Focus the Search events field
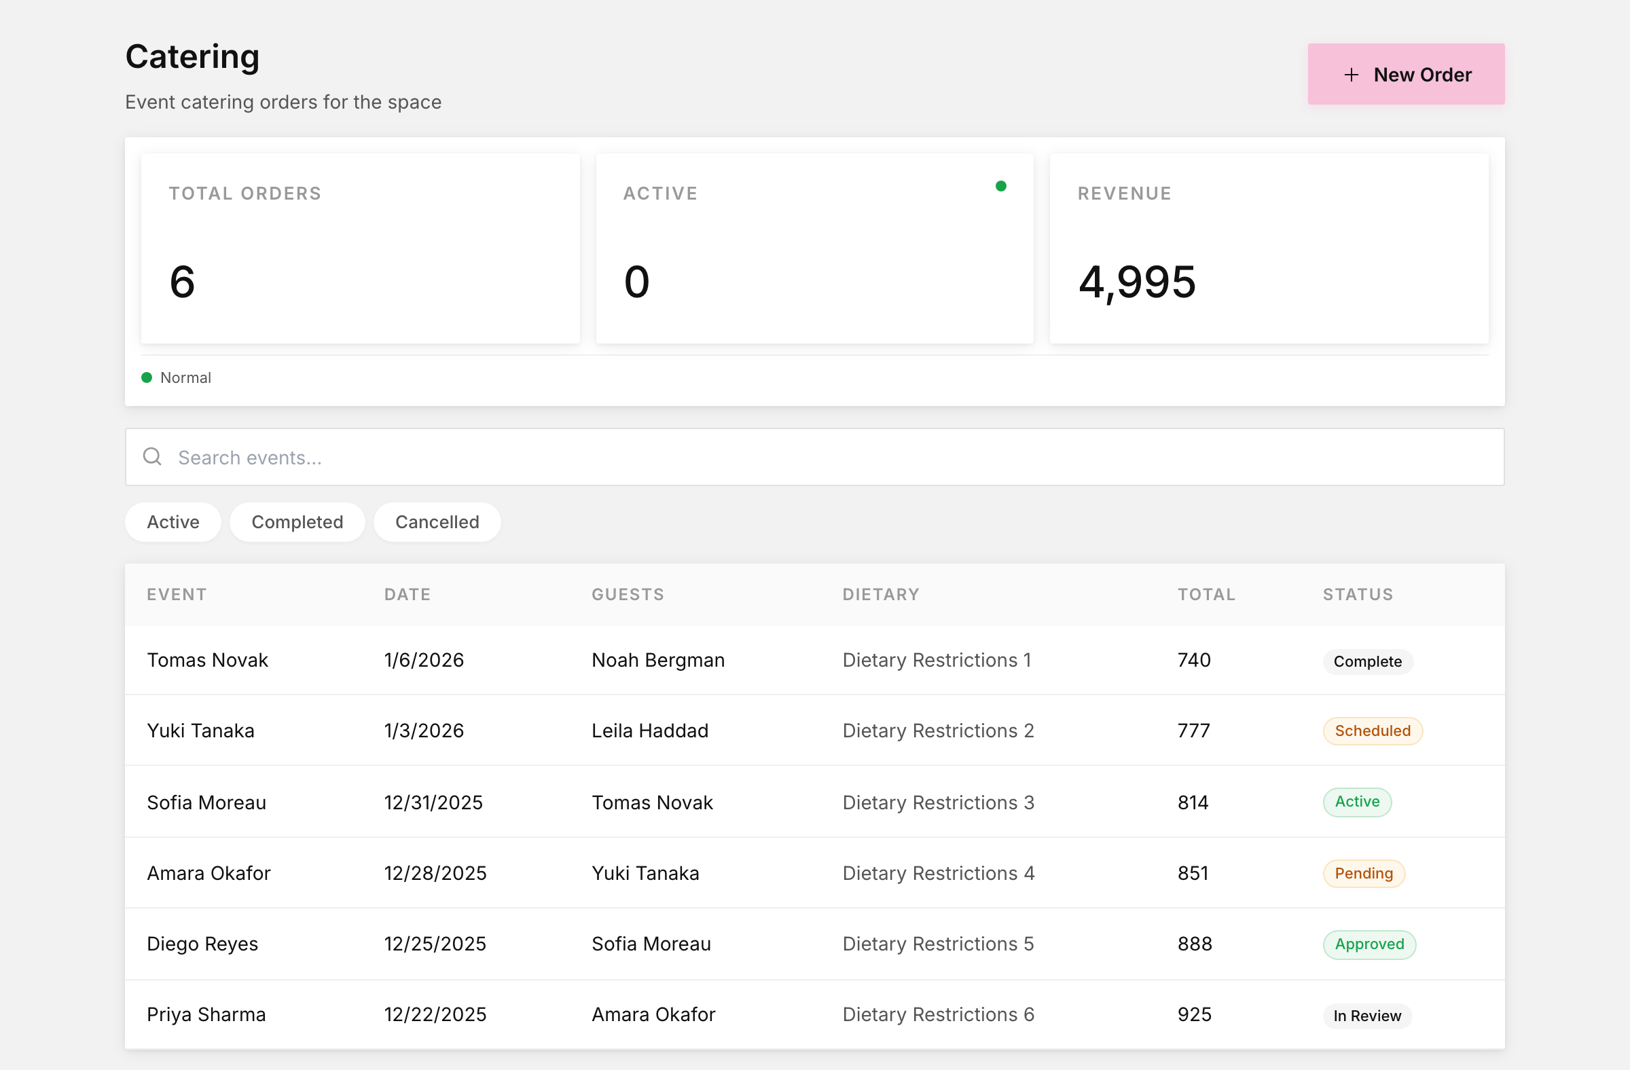Screen dimensions: 1630x1070 coord(814,457)
